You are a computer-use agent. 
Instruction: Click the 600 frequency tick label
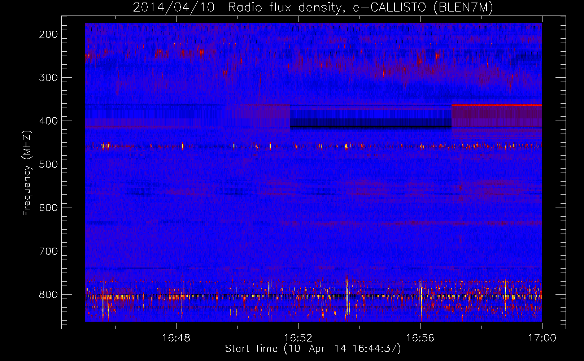click(48, 208)
